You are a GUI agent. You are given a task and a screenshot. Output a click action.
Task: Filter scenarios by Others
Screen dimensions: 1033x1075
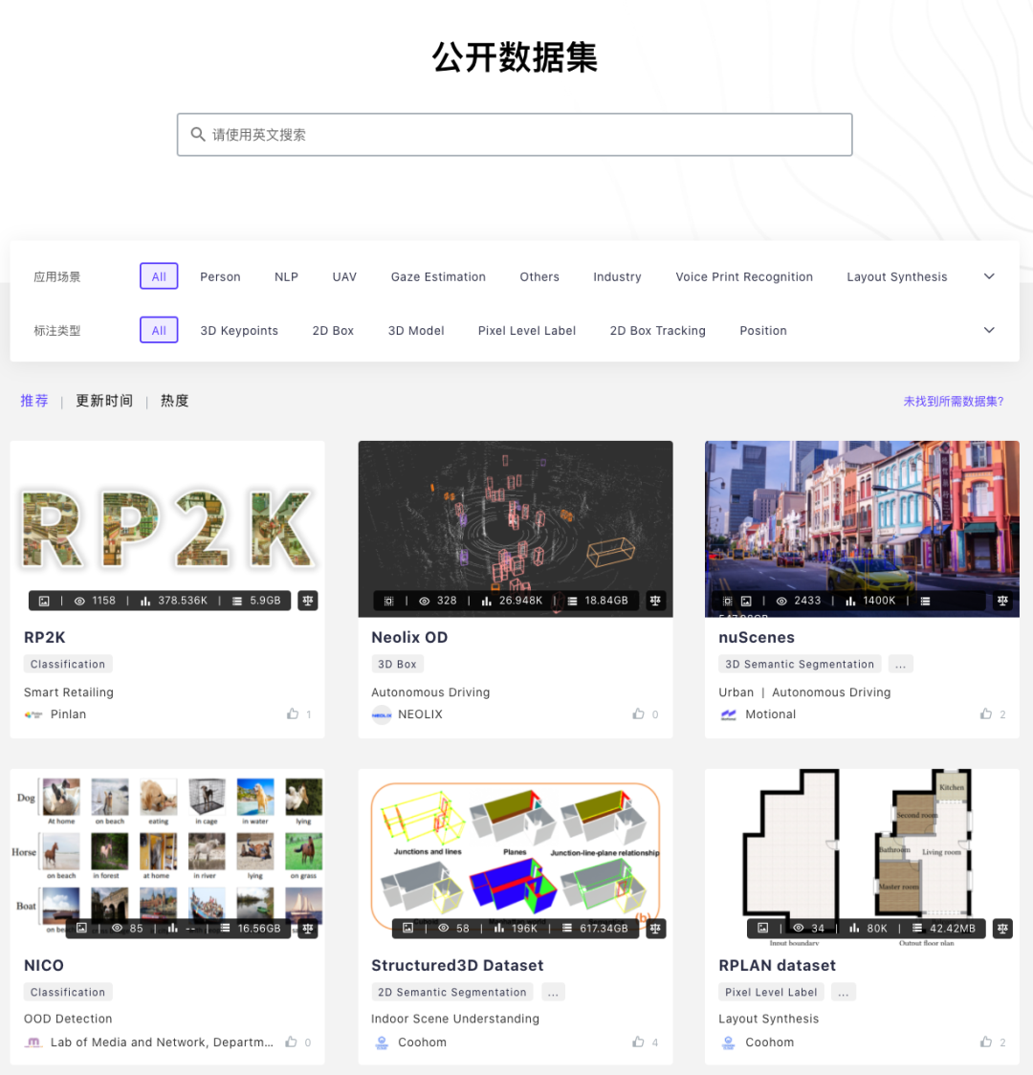coord(539,276)
